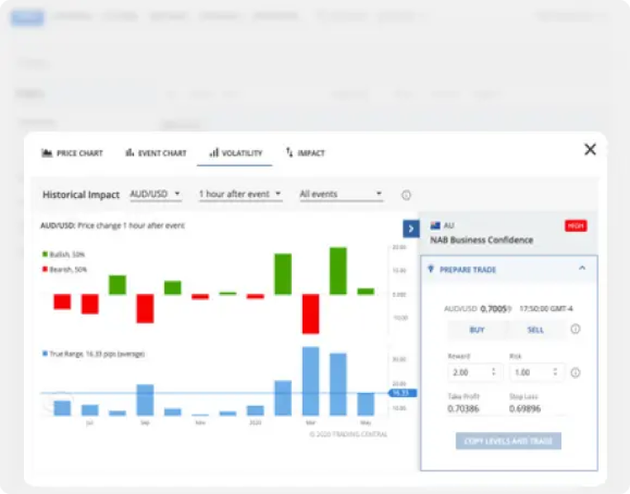The height and width of the screenshot is (494, 630).
Task: Open the 1 hour after event dropdown
Action: pyautogui.click(x=240, y=194)
